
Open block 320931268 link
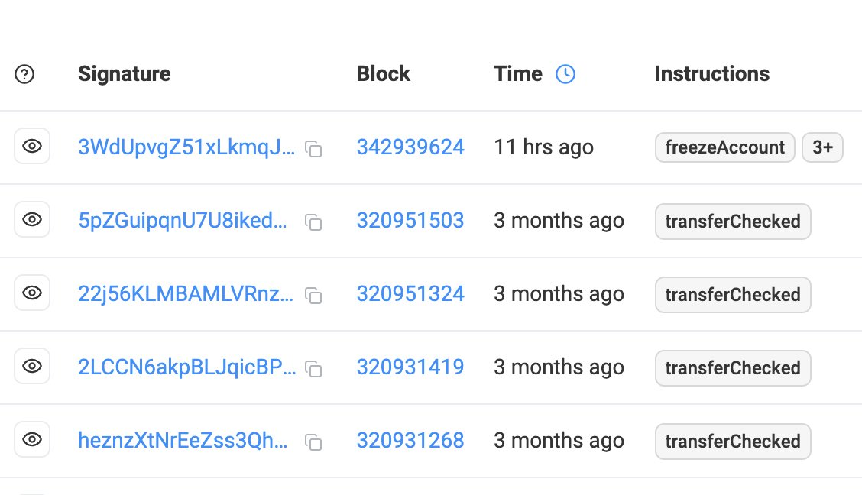[x=410, y=441]
